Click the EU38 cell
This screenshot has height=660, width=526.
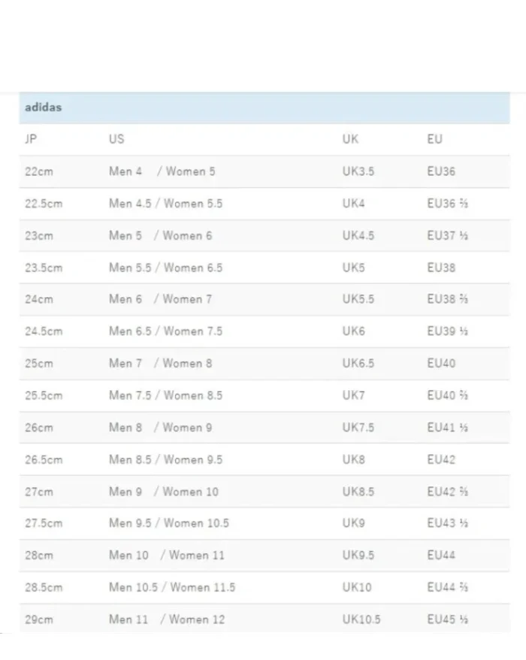[441, 268]
